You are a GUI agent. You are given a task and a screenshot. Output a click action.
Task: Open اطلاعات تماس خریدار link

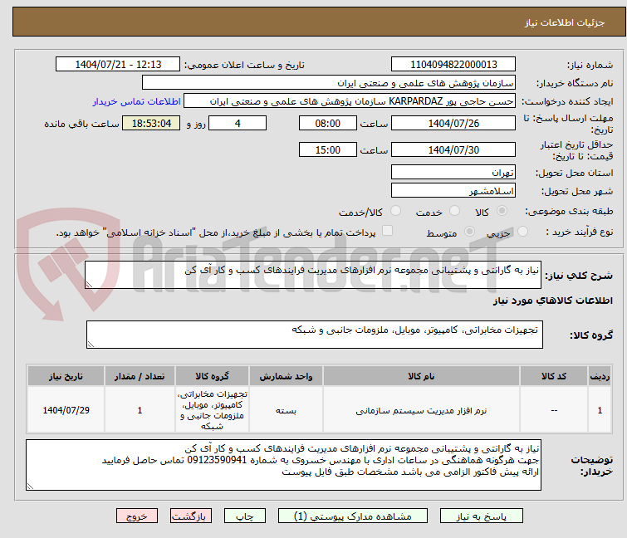tap(137, 101)
